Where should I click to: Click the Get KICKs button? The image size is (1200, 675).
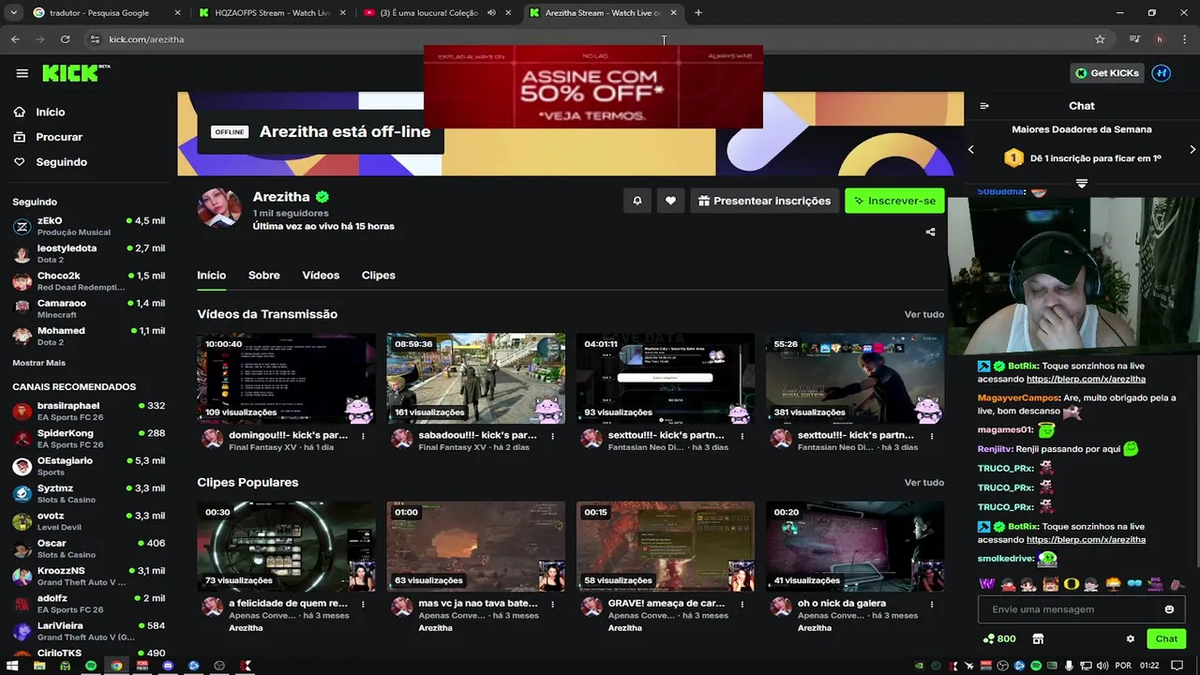point(1107,73)
